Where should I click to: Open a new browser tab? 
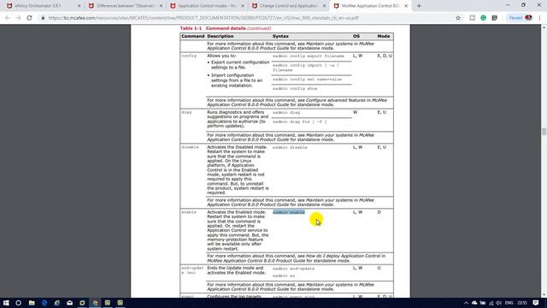tap(419, 6)
